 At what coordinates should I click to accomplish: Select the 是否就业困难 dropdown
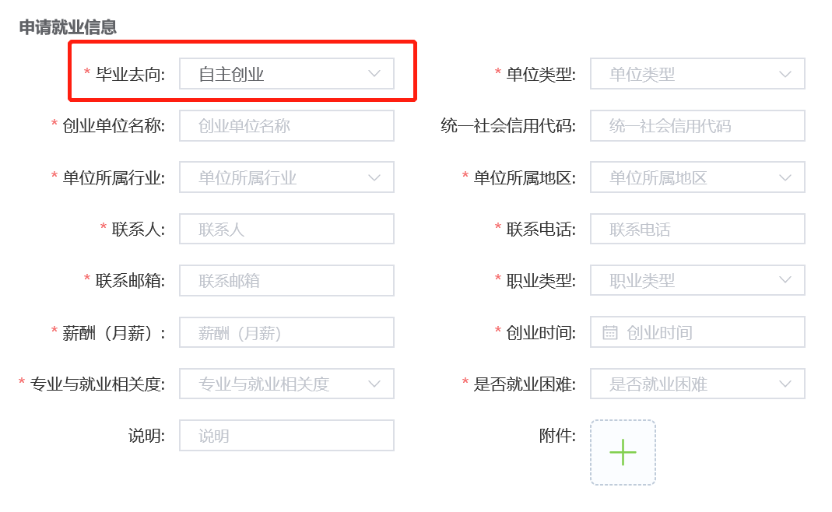coord(697,384)
